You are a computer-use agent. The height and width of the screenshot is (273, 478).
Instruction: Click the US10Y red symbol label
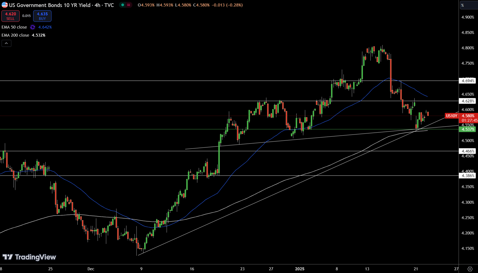[452, 116]
